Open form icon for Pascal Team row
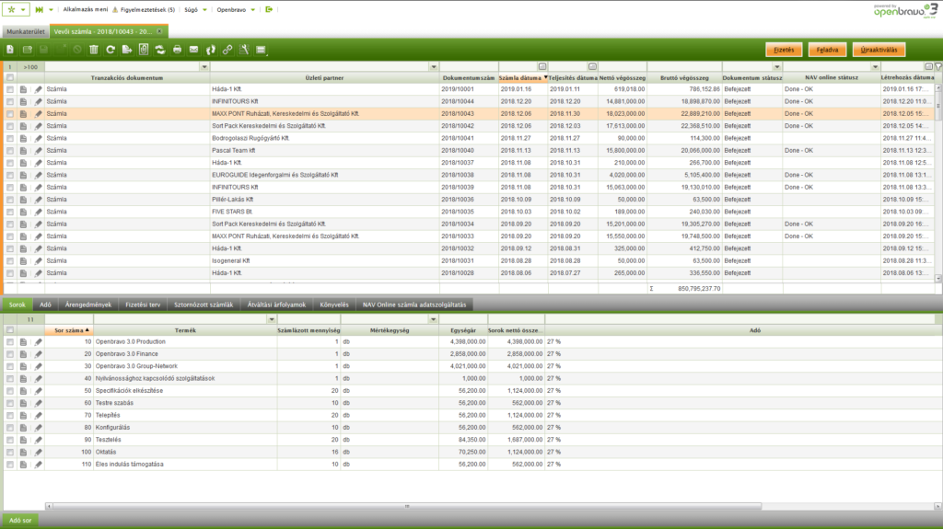 click(x=23, y=151)
